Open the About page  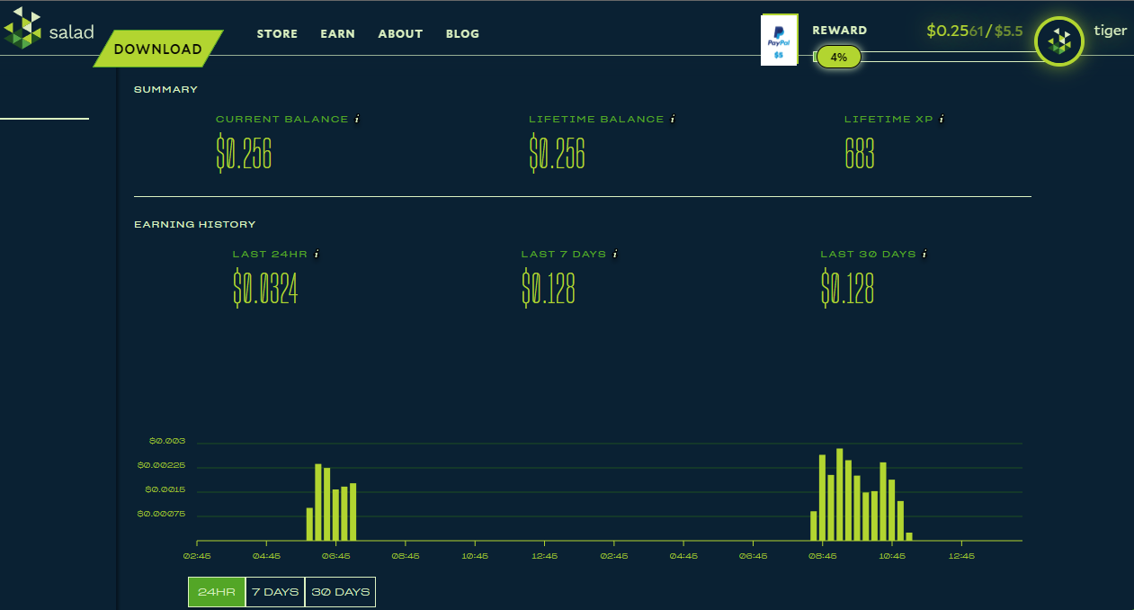[400, 34]
